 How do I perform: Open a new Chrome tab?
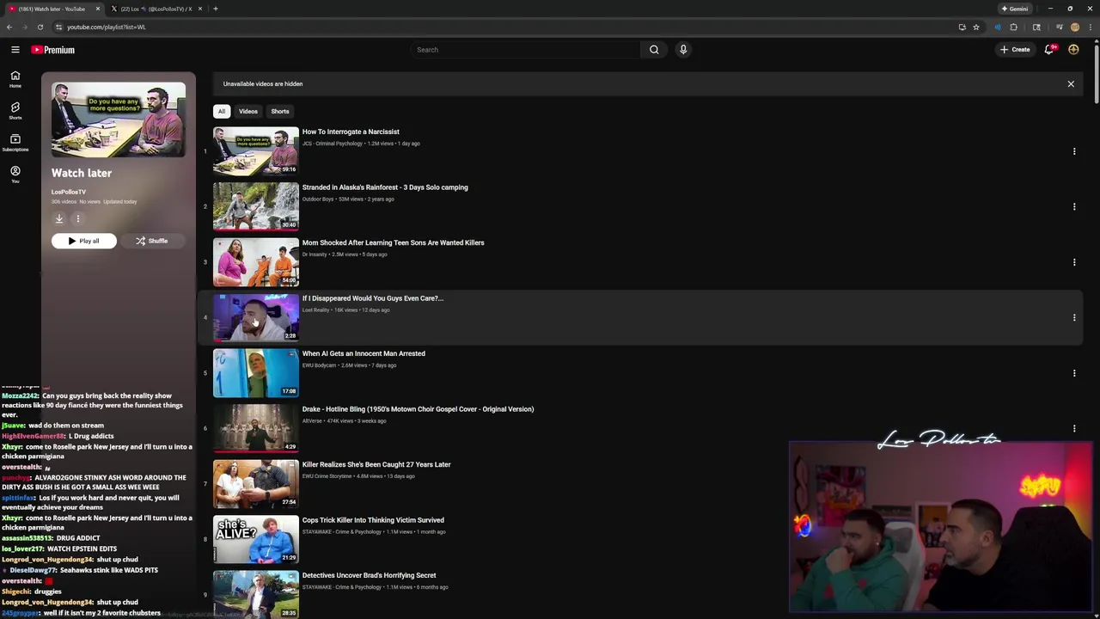point(216,9)
